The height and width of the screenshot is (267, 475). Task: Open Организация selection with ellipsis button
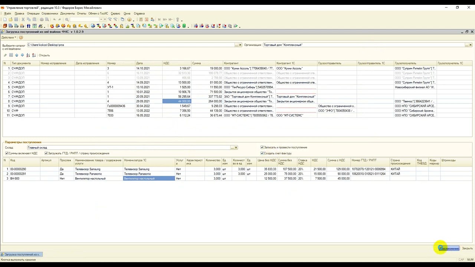click(467, 45)
